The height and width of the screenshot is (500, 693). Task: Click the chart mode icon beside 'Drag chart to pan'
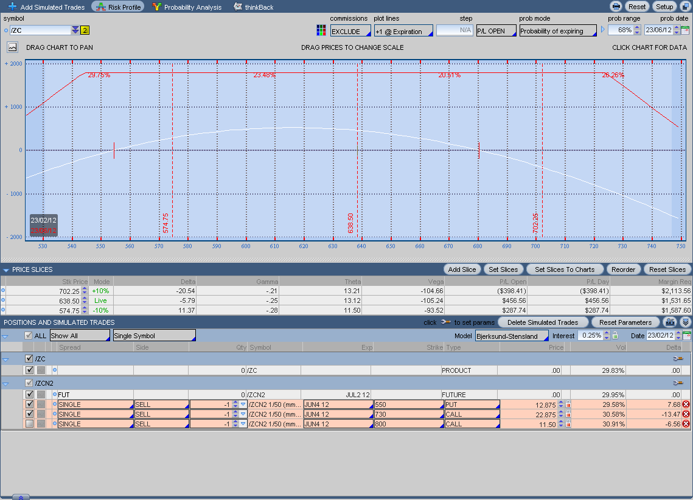tap(13, 47)
